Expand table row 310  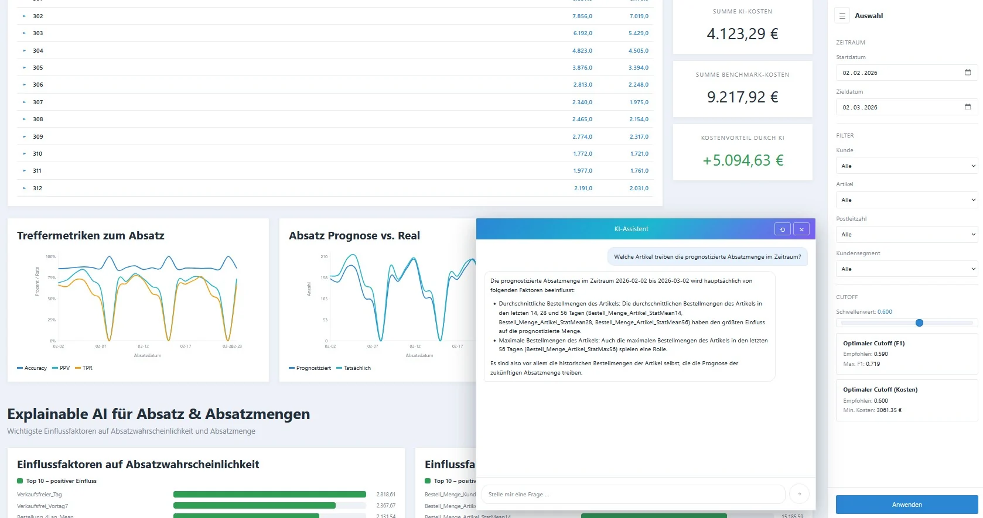24,154
